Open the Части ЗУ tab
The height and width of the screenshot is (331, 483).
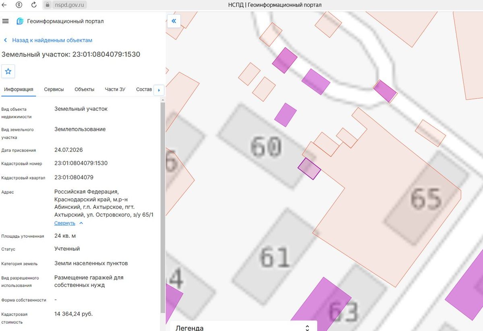pyautogui.click(x=115, y=89)
